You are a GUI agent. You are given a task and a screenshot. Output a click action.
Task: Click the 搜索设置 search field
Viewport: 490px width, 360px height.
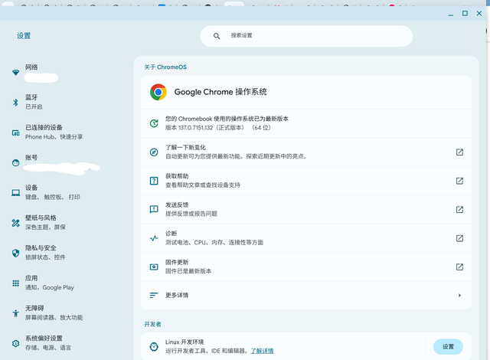306,36
